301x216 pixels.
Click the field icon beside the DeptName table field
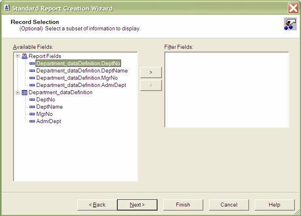pos(32,107)
